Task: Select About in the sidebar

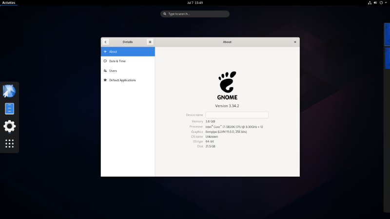Action: 128,52
